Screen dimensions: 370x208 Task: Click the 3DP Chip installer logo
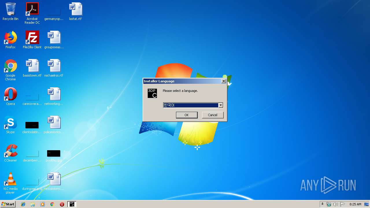(x=152, y=93)
